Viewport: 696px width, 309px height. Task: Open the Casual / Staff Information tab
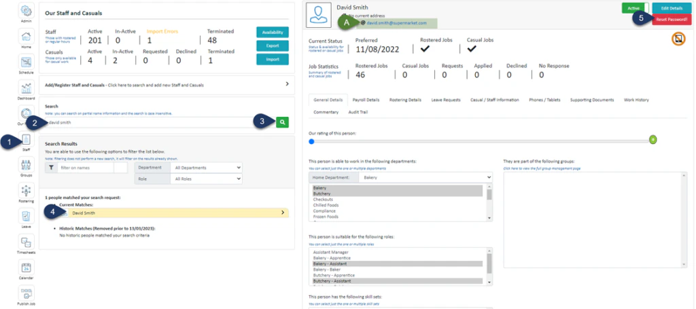click(x=495, y=100)
